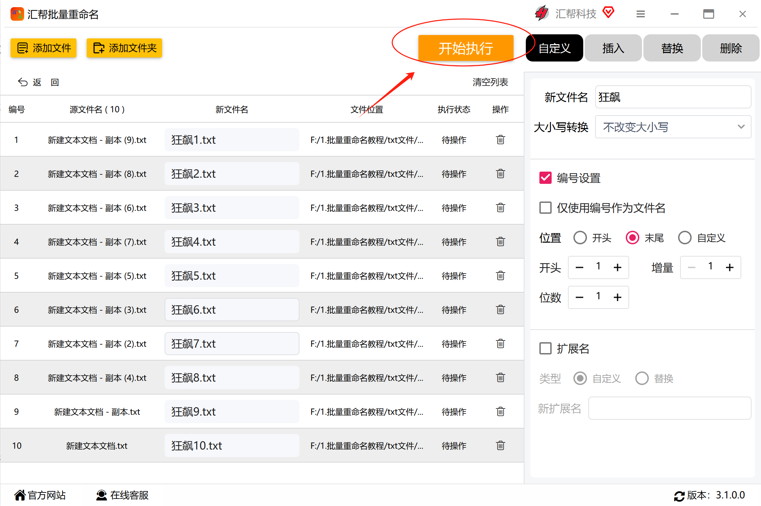Delete row 1 with trash icon

tap(500, 140)
